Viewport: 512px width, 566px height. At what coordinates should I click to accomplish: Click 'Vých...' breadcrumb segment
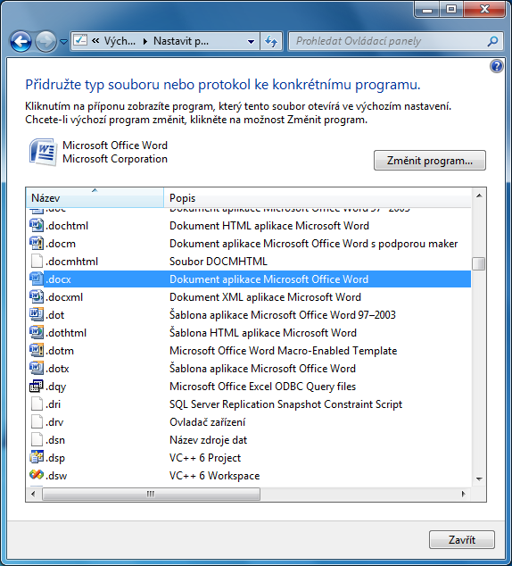[x=120, y=41]
